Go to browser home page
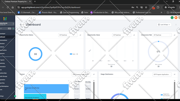 (13, 7)
